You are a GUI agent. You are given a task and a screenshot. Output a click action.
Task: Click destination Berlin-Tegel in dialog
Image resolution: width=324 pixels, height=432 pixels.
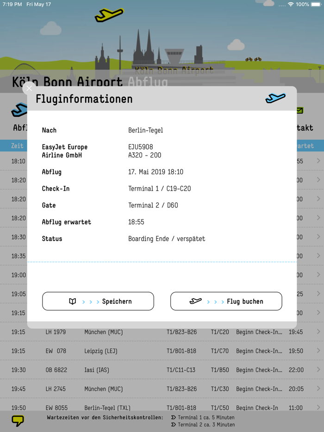[145, 130]
